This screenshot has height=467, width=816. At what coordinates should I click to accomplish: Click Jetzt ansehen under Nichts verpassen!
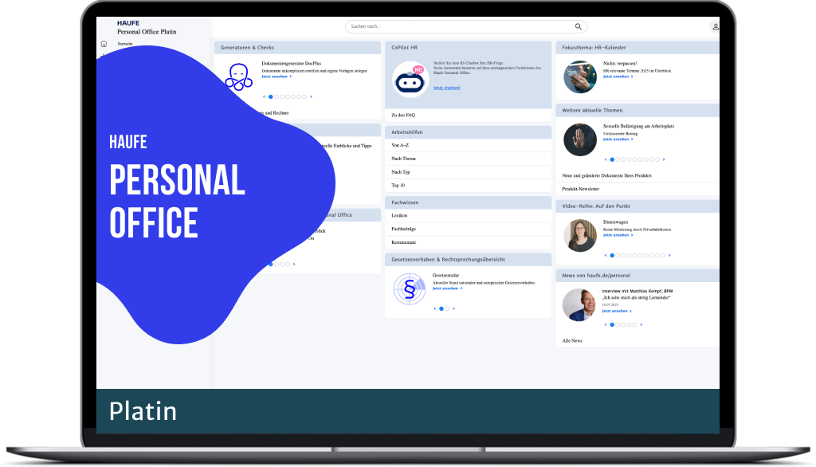pos(618,77)
